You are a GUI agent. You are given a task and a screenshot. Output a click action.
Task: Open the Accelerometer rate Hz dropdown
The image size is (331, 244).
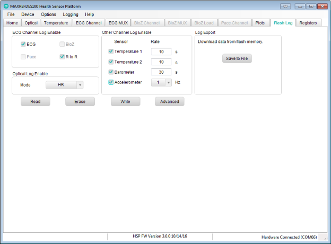click(161, 83)
